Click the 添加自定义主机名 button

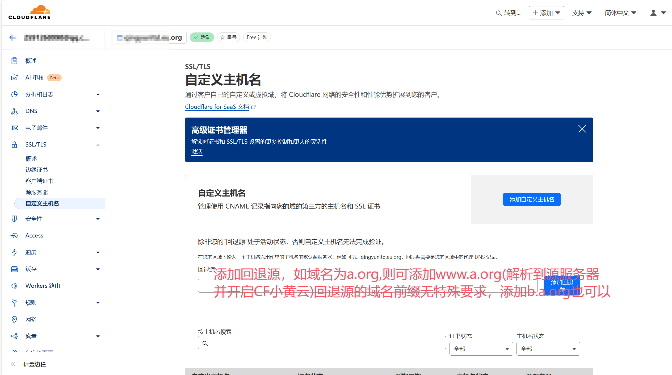pos(532,199)
